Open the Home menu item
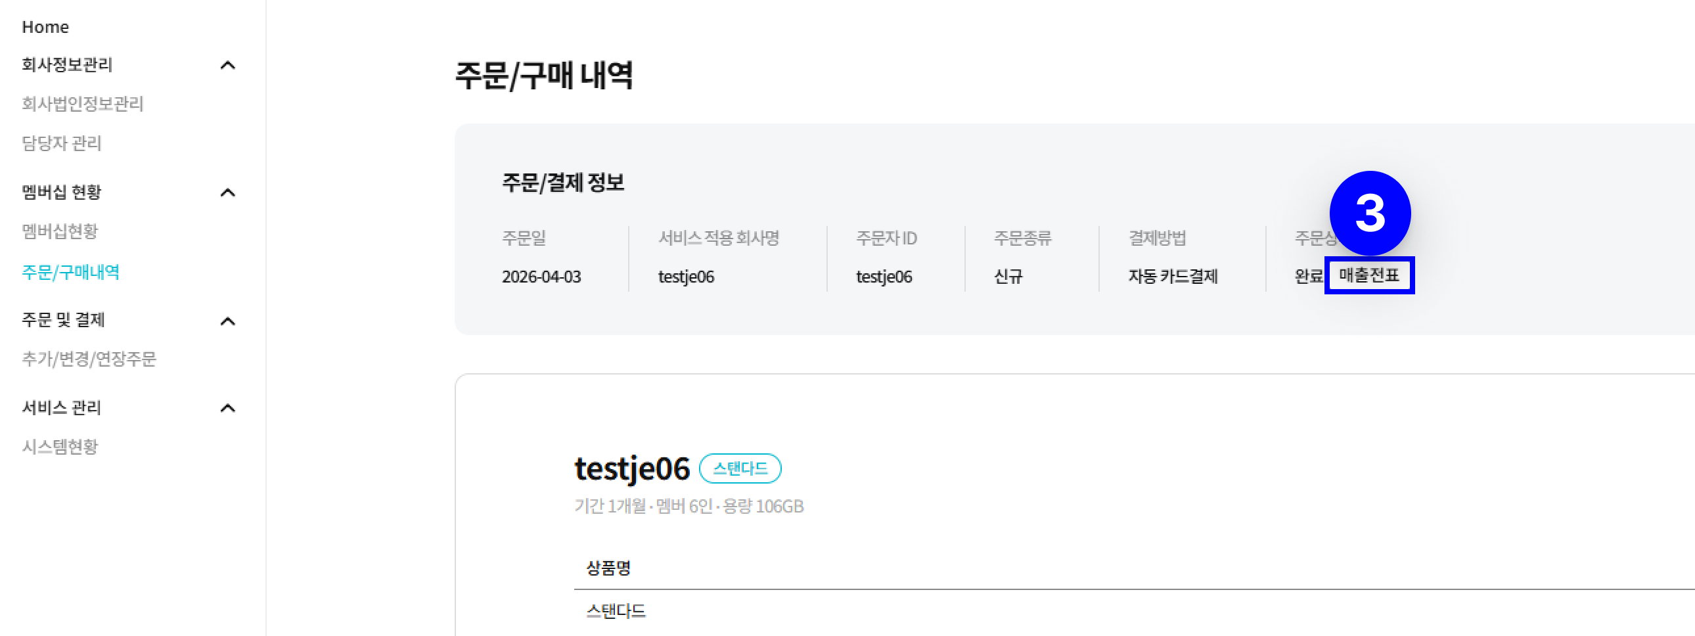 coord(45,27)
